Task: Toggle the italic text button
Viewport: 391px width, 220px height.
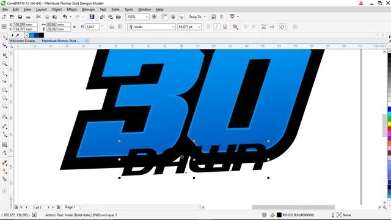Action: (217, 27)
